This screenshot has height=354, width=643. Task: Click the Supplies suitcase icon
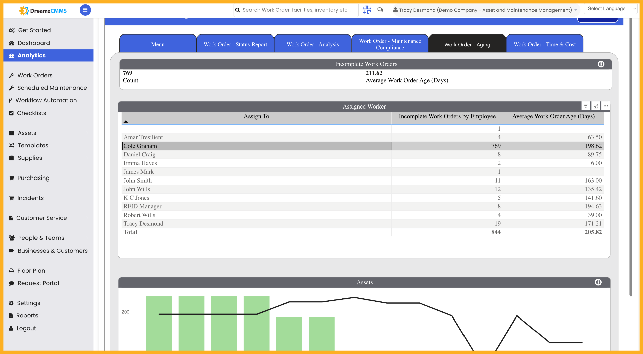pyautogui.click(x=12, y=158)
